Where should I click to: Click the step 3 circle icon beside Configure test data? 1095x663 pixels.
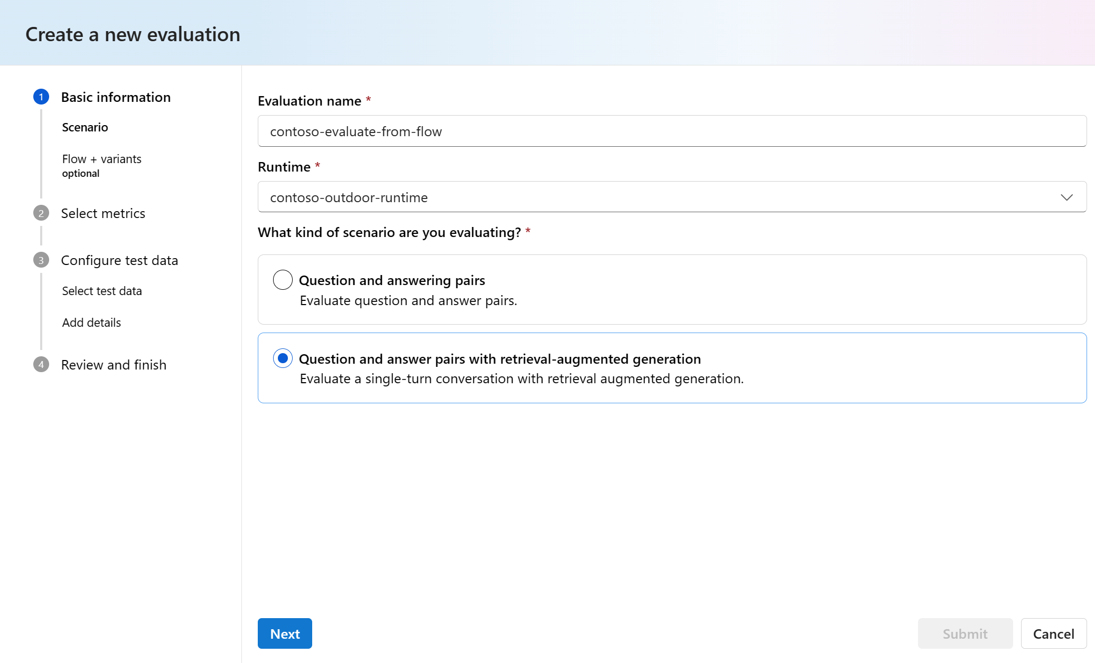coord(41,260)
